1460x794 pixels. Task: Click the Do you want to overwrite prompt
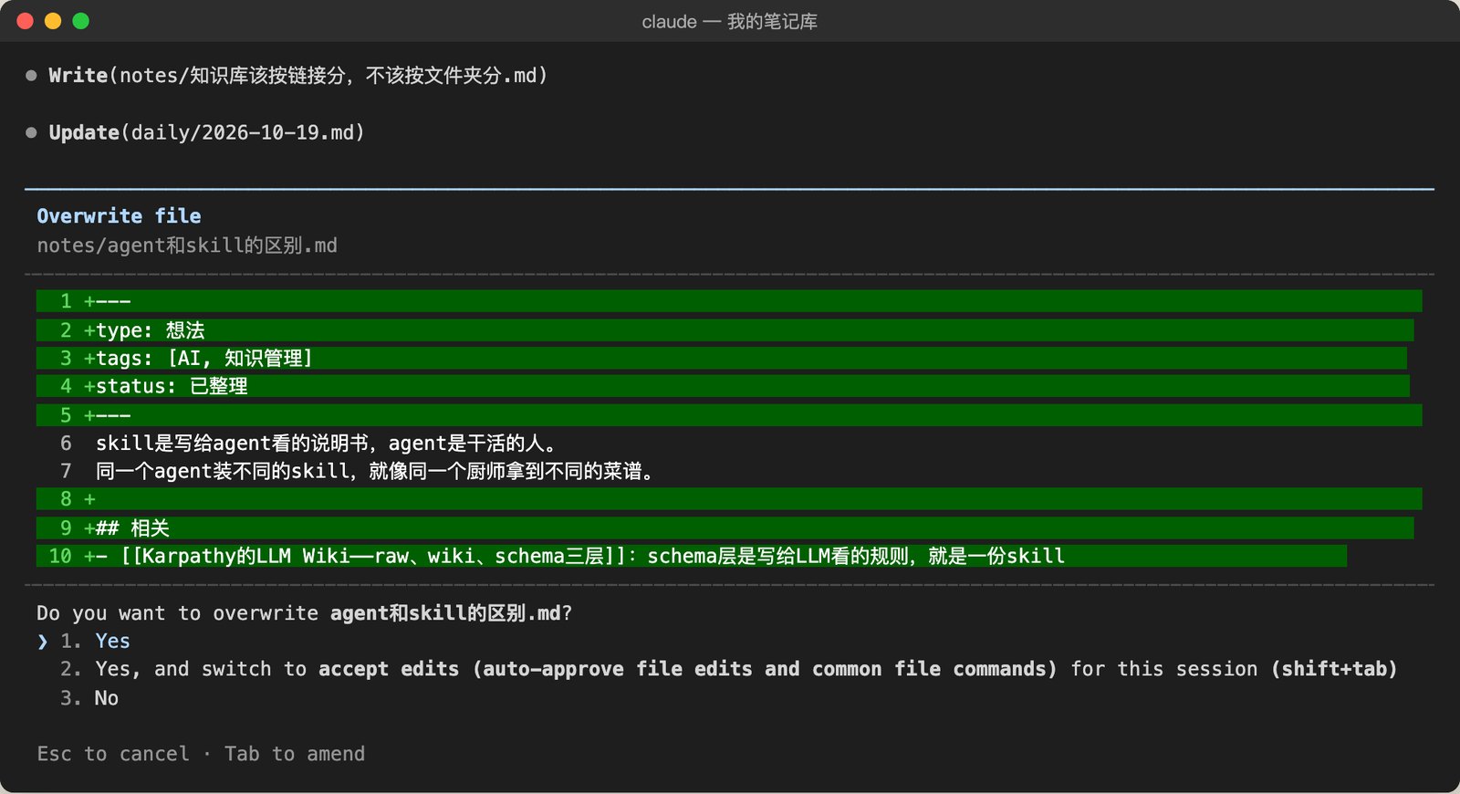pyautogui.click(x=305, y=613)
